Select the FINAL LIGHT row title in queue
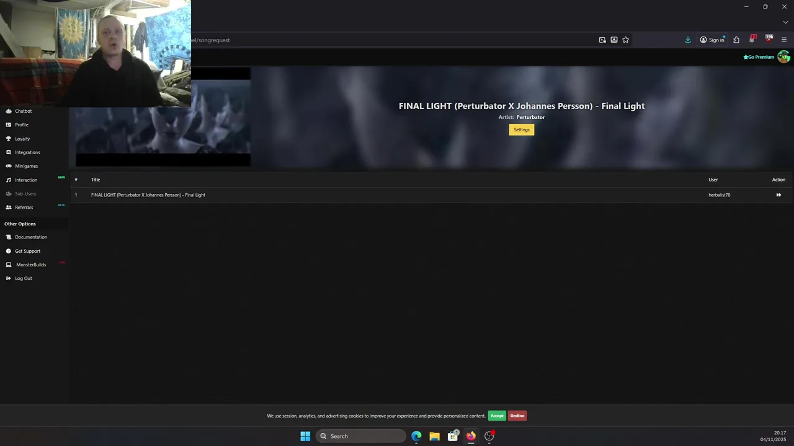 [148, 195]
